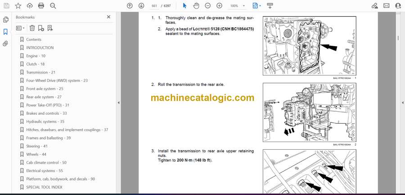Open Hitches, drawbars, and implement couplings bookmark
This screenshot has height=195, width=405.
pos(67,130)
